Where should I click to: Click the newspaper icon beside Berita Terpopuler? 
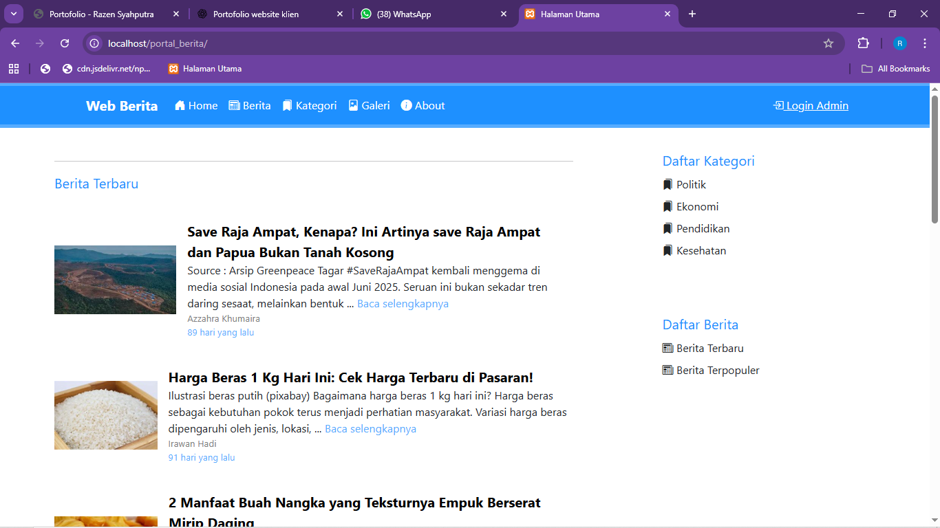[667, 370]
